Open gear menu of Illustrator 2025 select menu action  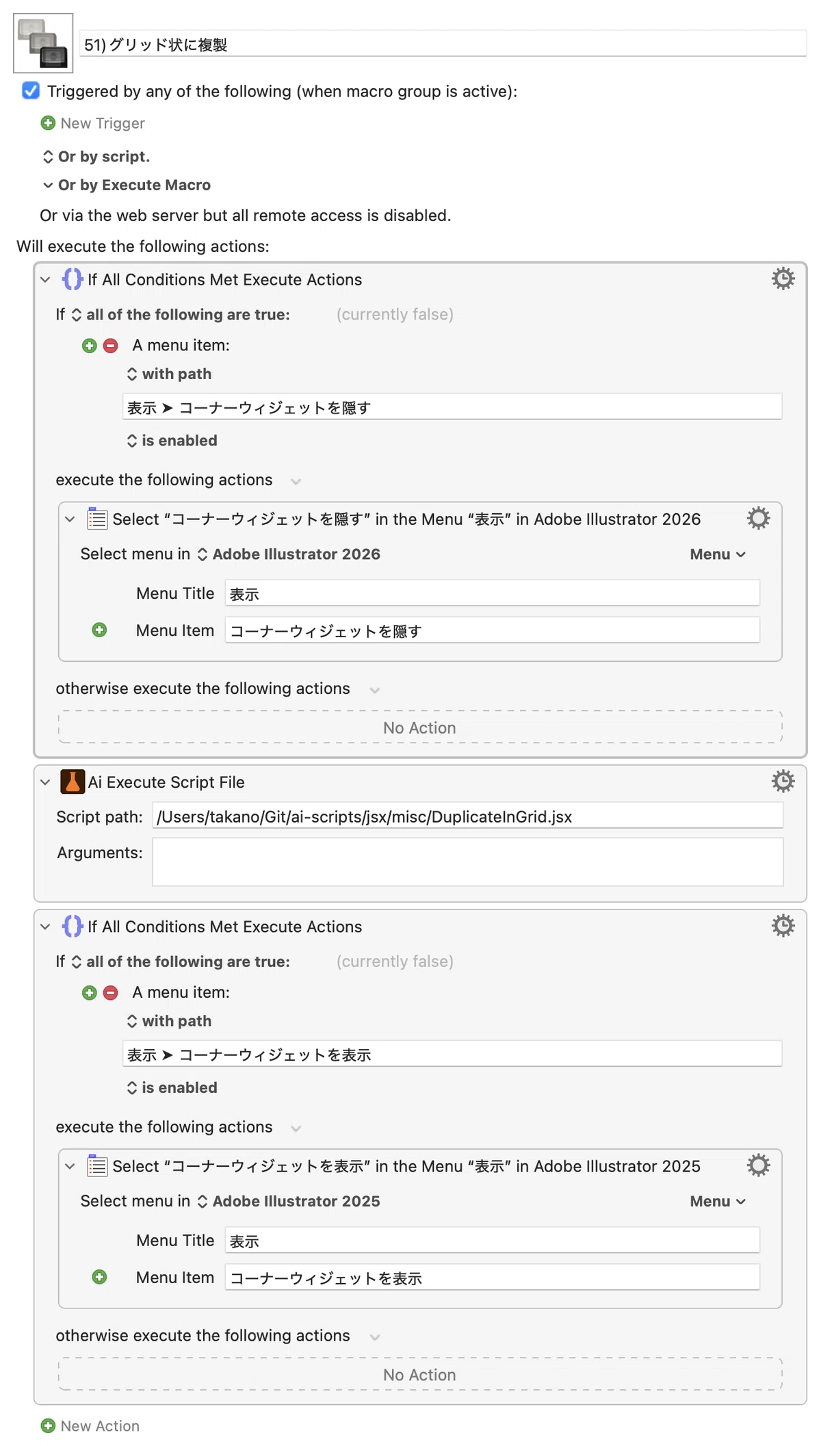[758, 1165]
